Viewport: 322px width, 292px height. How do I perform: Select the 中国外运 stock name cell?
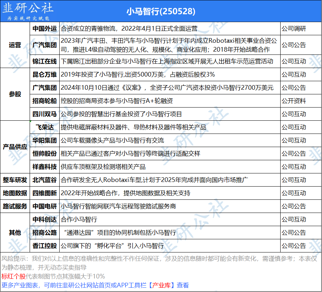(x=44, y=28)
